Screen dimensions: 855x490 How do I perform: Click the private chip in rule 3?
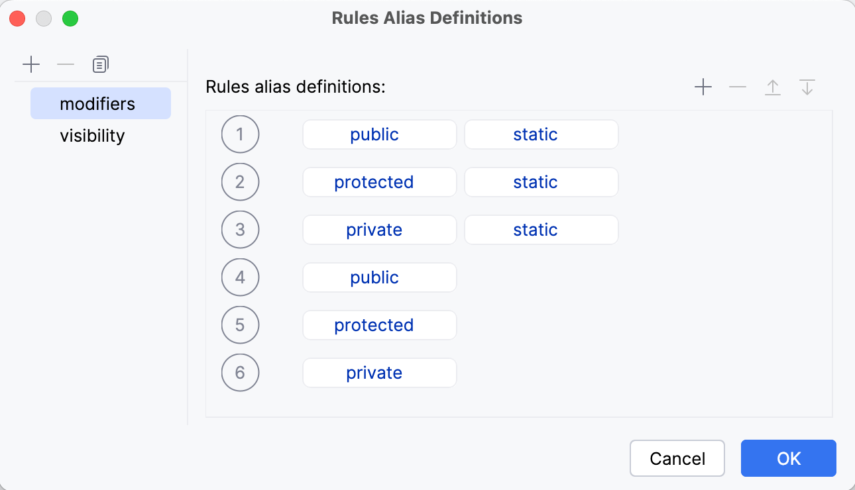379,229
